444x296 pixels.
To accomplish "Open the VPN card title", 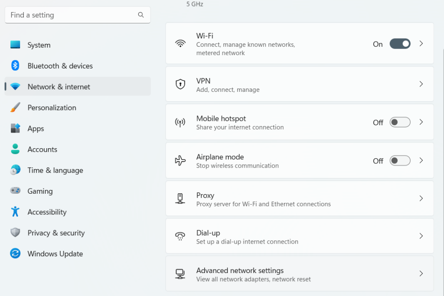I will (203, 81).
